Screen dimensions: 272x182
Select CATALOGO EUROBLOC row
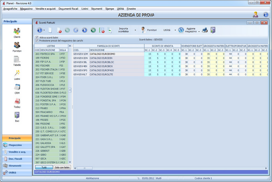(x=170, y=62)
